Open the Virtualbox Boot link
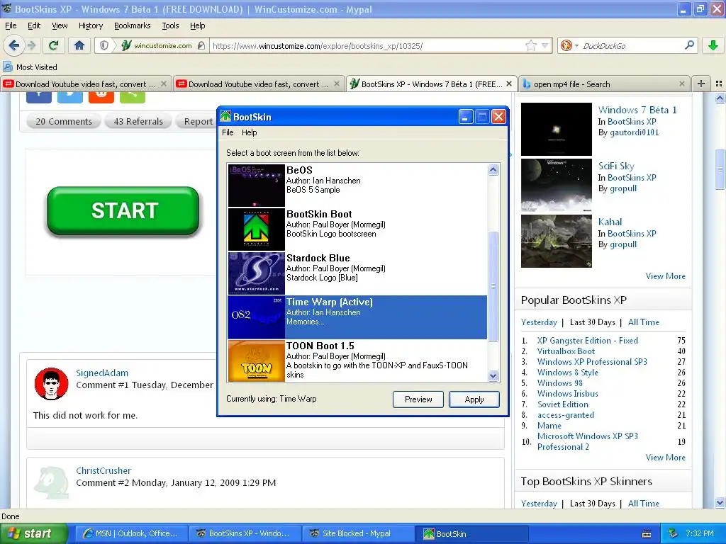Viewport: 726px width, 544px height. click(x=566, y=351)
